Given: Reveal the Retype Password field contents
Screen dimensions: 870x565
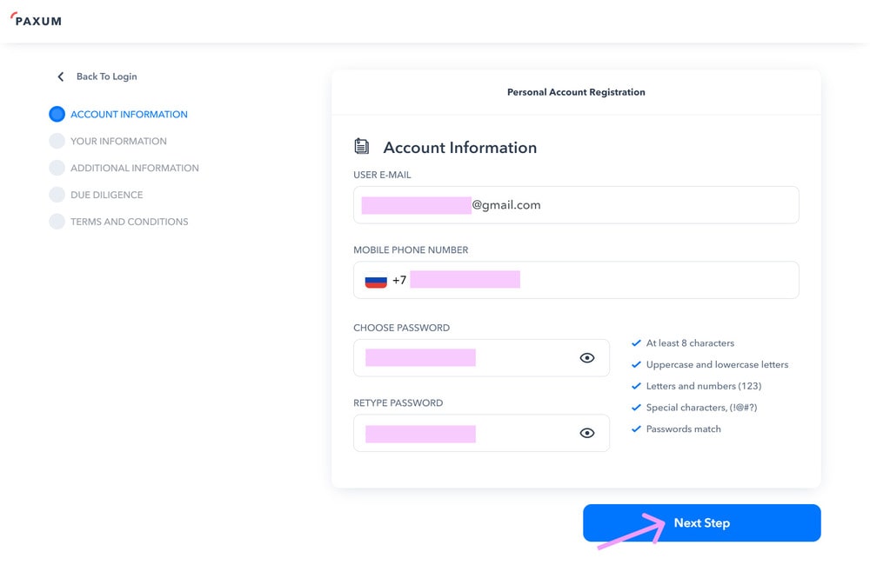Looking at the screenshot, I should (587, 433).
